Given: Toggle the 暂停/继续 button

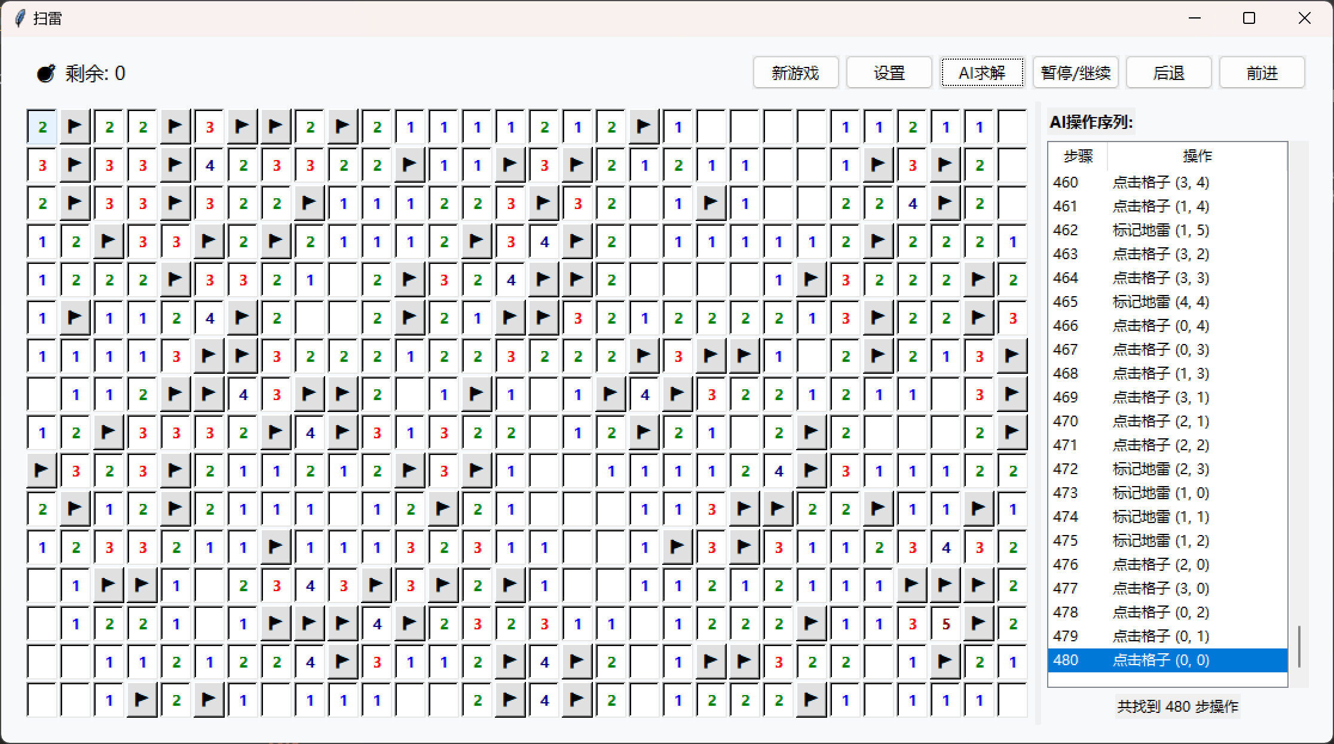Looking at the screenshot, I should [1075, 73].
